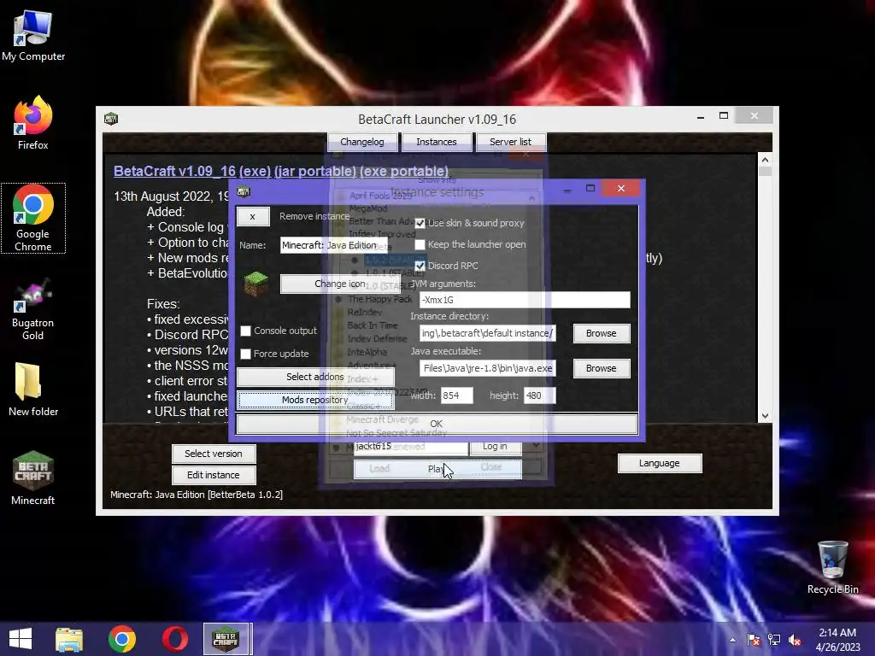Click the Instance directory path field
The image size is (875, 656).
[x=487, y=333]
